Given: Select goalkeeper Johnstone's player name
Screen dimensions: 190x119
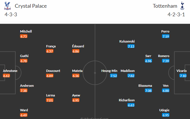Looking at the screenshot, I should pyautogui.click(x=10, y=71).
